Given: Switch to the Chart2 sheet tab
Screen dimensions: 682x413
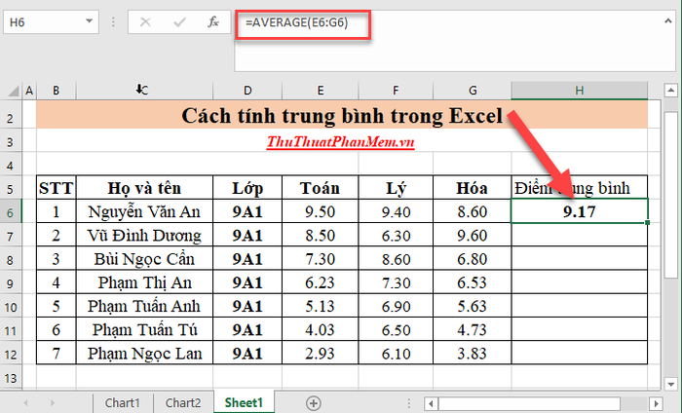Looking at the screenshot, I should pyautogui.click(x=183, y=403).
